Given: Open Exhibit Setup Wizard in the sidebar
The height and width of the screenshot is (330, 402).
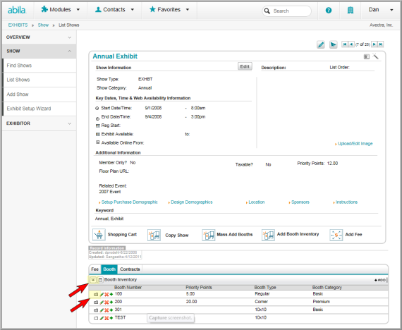Looking at the screenshot, I should (29, 109).
